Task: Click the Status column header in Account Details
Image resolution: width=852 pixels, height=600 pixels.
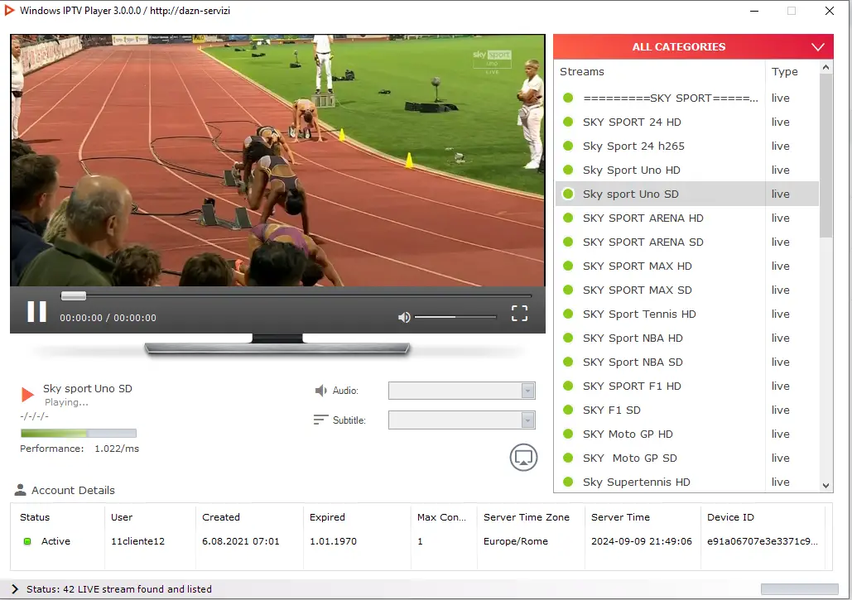Action: [35, 517]
